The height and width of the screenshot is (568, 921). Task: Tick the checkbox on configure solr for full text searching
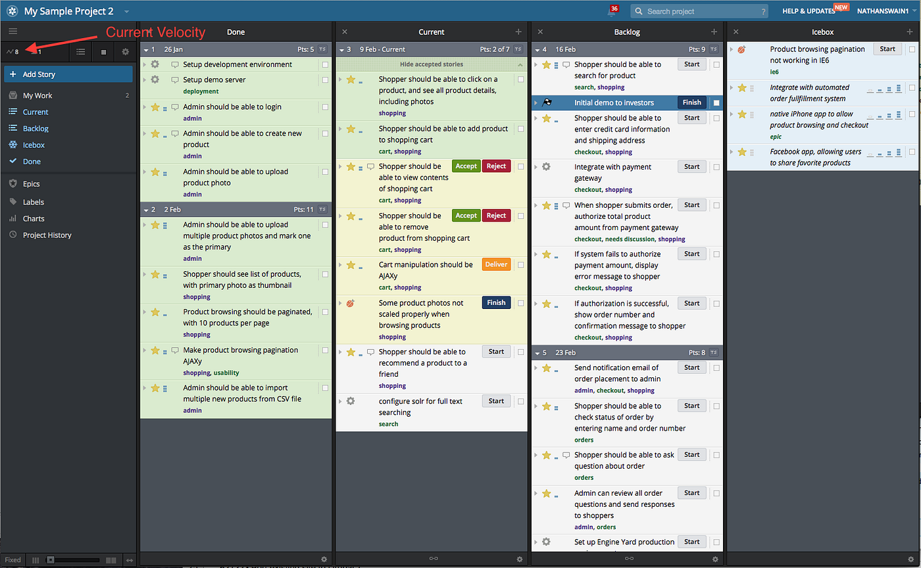click(x=520, y=400)
